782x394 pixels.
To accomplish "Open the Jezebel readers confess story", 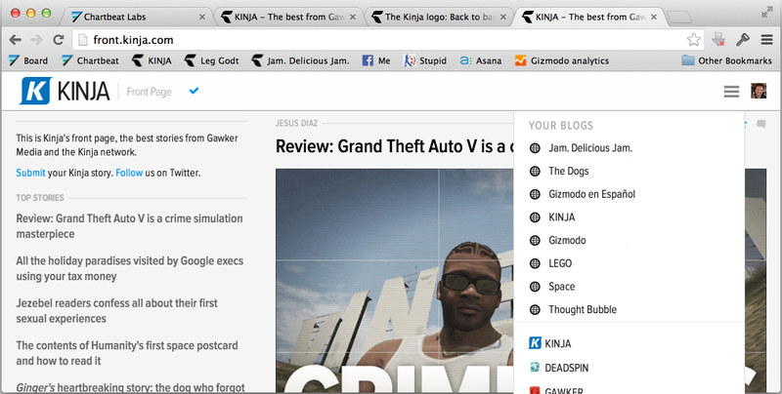I will coord(116,311).
